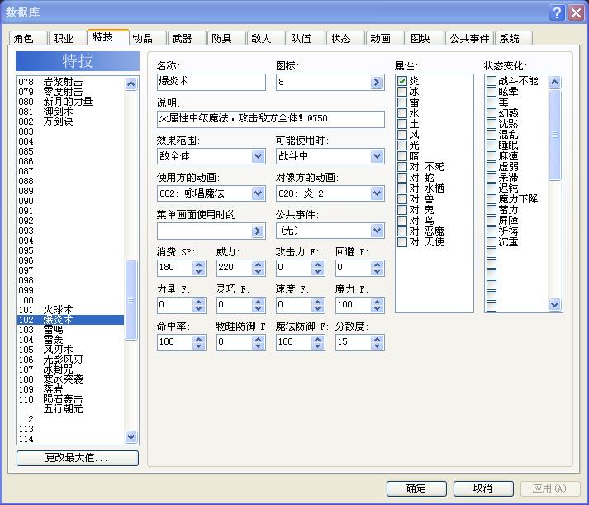
Task: Select skill 082: 万剑诀 in list
Action: [x=70, y=121]
